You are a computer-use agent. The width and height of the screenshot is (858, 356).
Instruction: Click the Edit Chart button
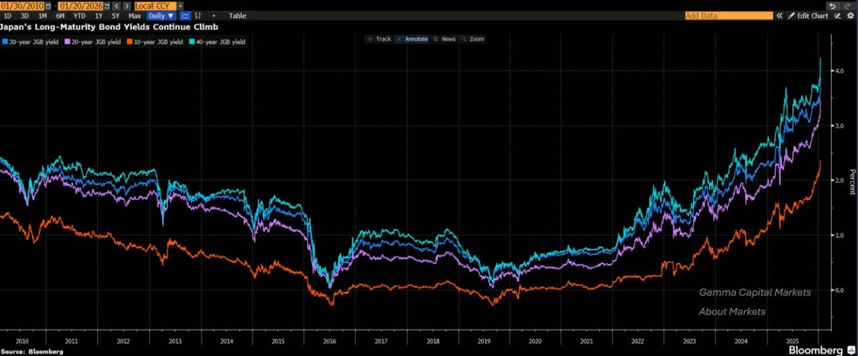click(x=807, y=15)
